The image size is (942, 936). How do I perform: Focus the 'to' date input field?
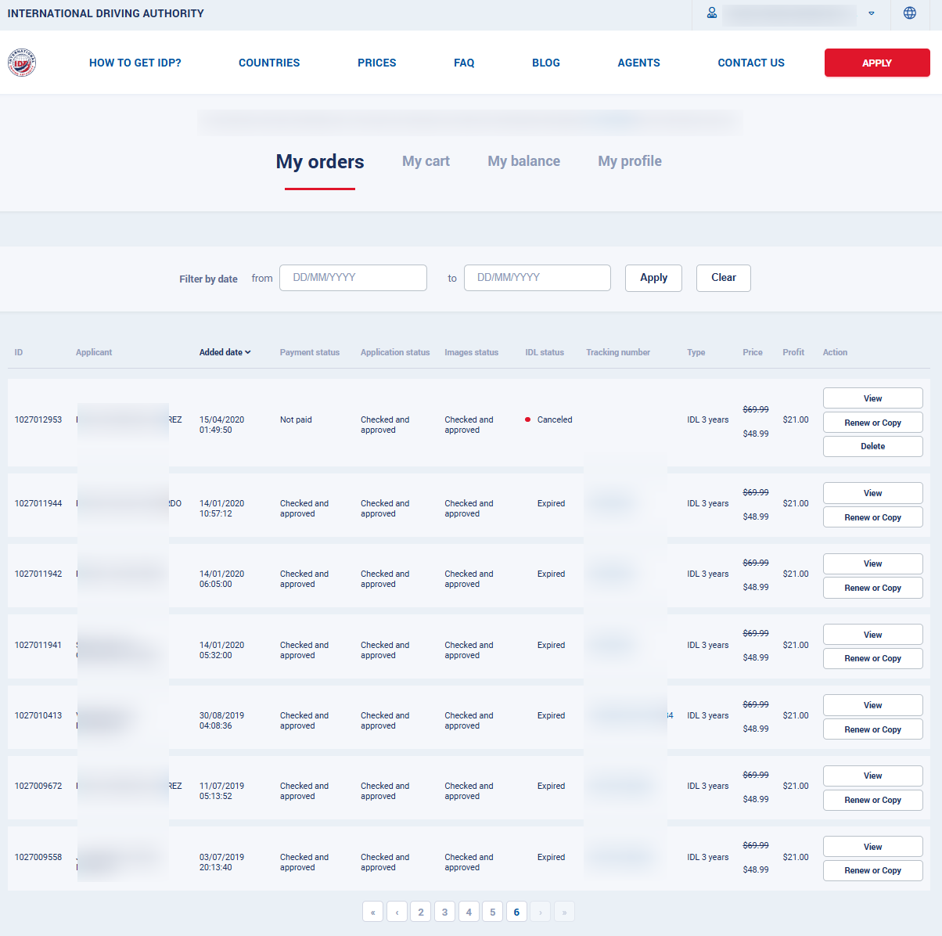(537, 278)
